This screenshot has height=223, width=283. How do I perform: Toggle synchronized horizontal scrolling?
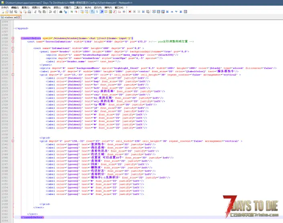(86, 12)
